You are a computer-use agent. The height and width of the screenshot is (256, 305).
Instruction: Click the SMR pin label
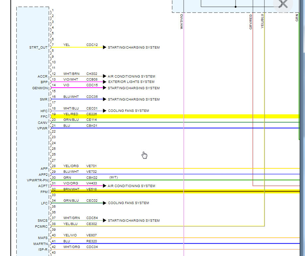tap(44, 100)
